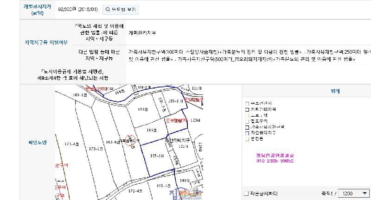Click the 연도별 보기 search button

(x=120, y=9)
